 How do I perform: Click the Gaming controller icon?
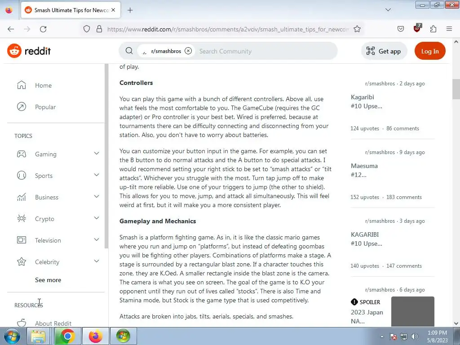22,154
